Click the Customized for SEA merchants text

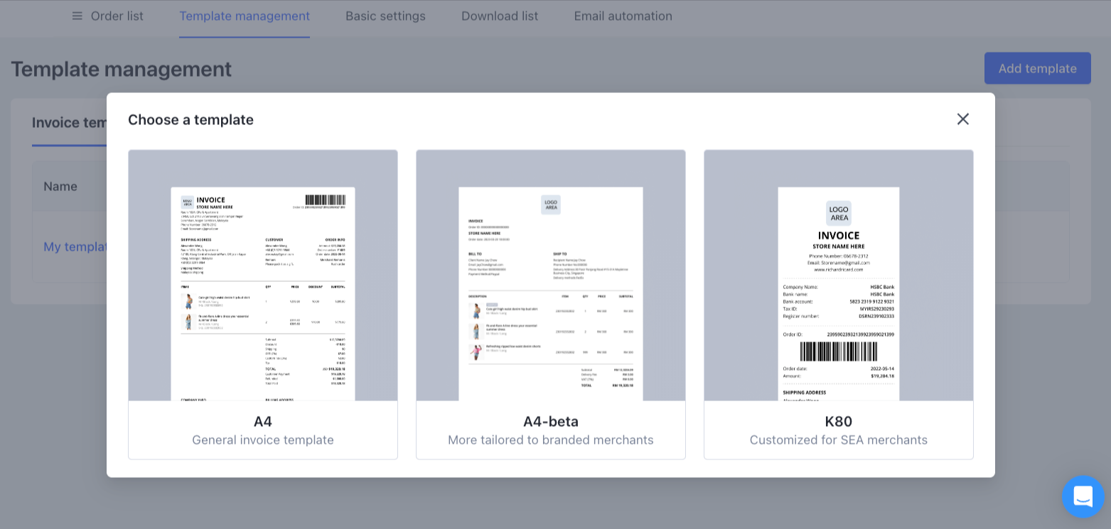[x=839, y=440]
